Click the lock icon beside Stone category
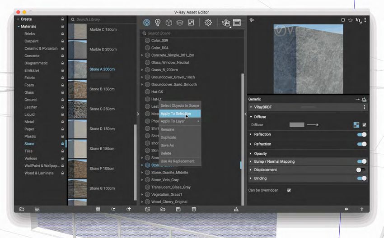This screenshot has width=384, height=238. pos(62,144)
